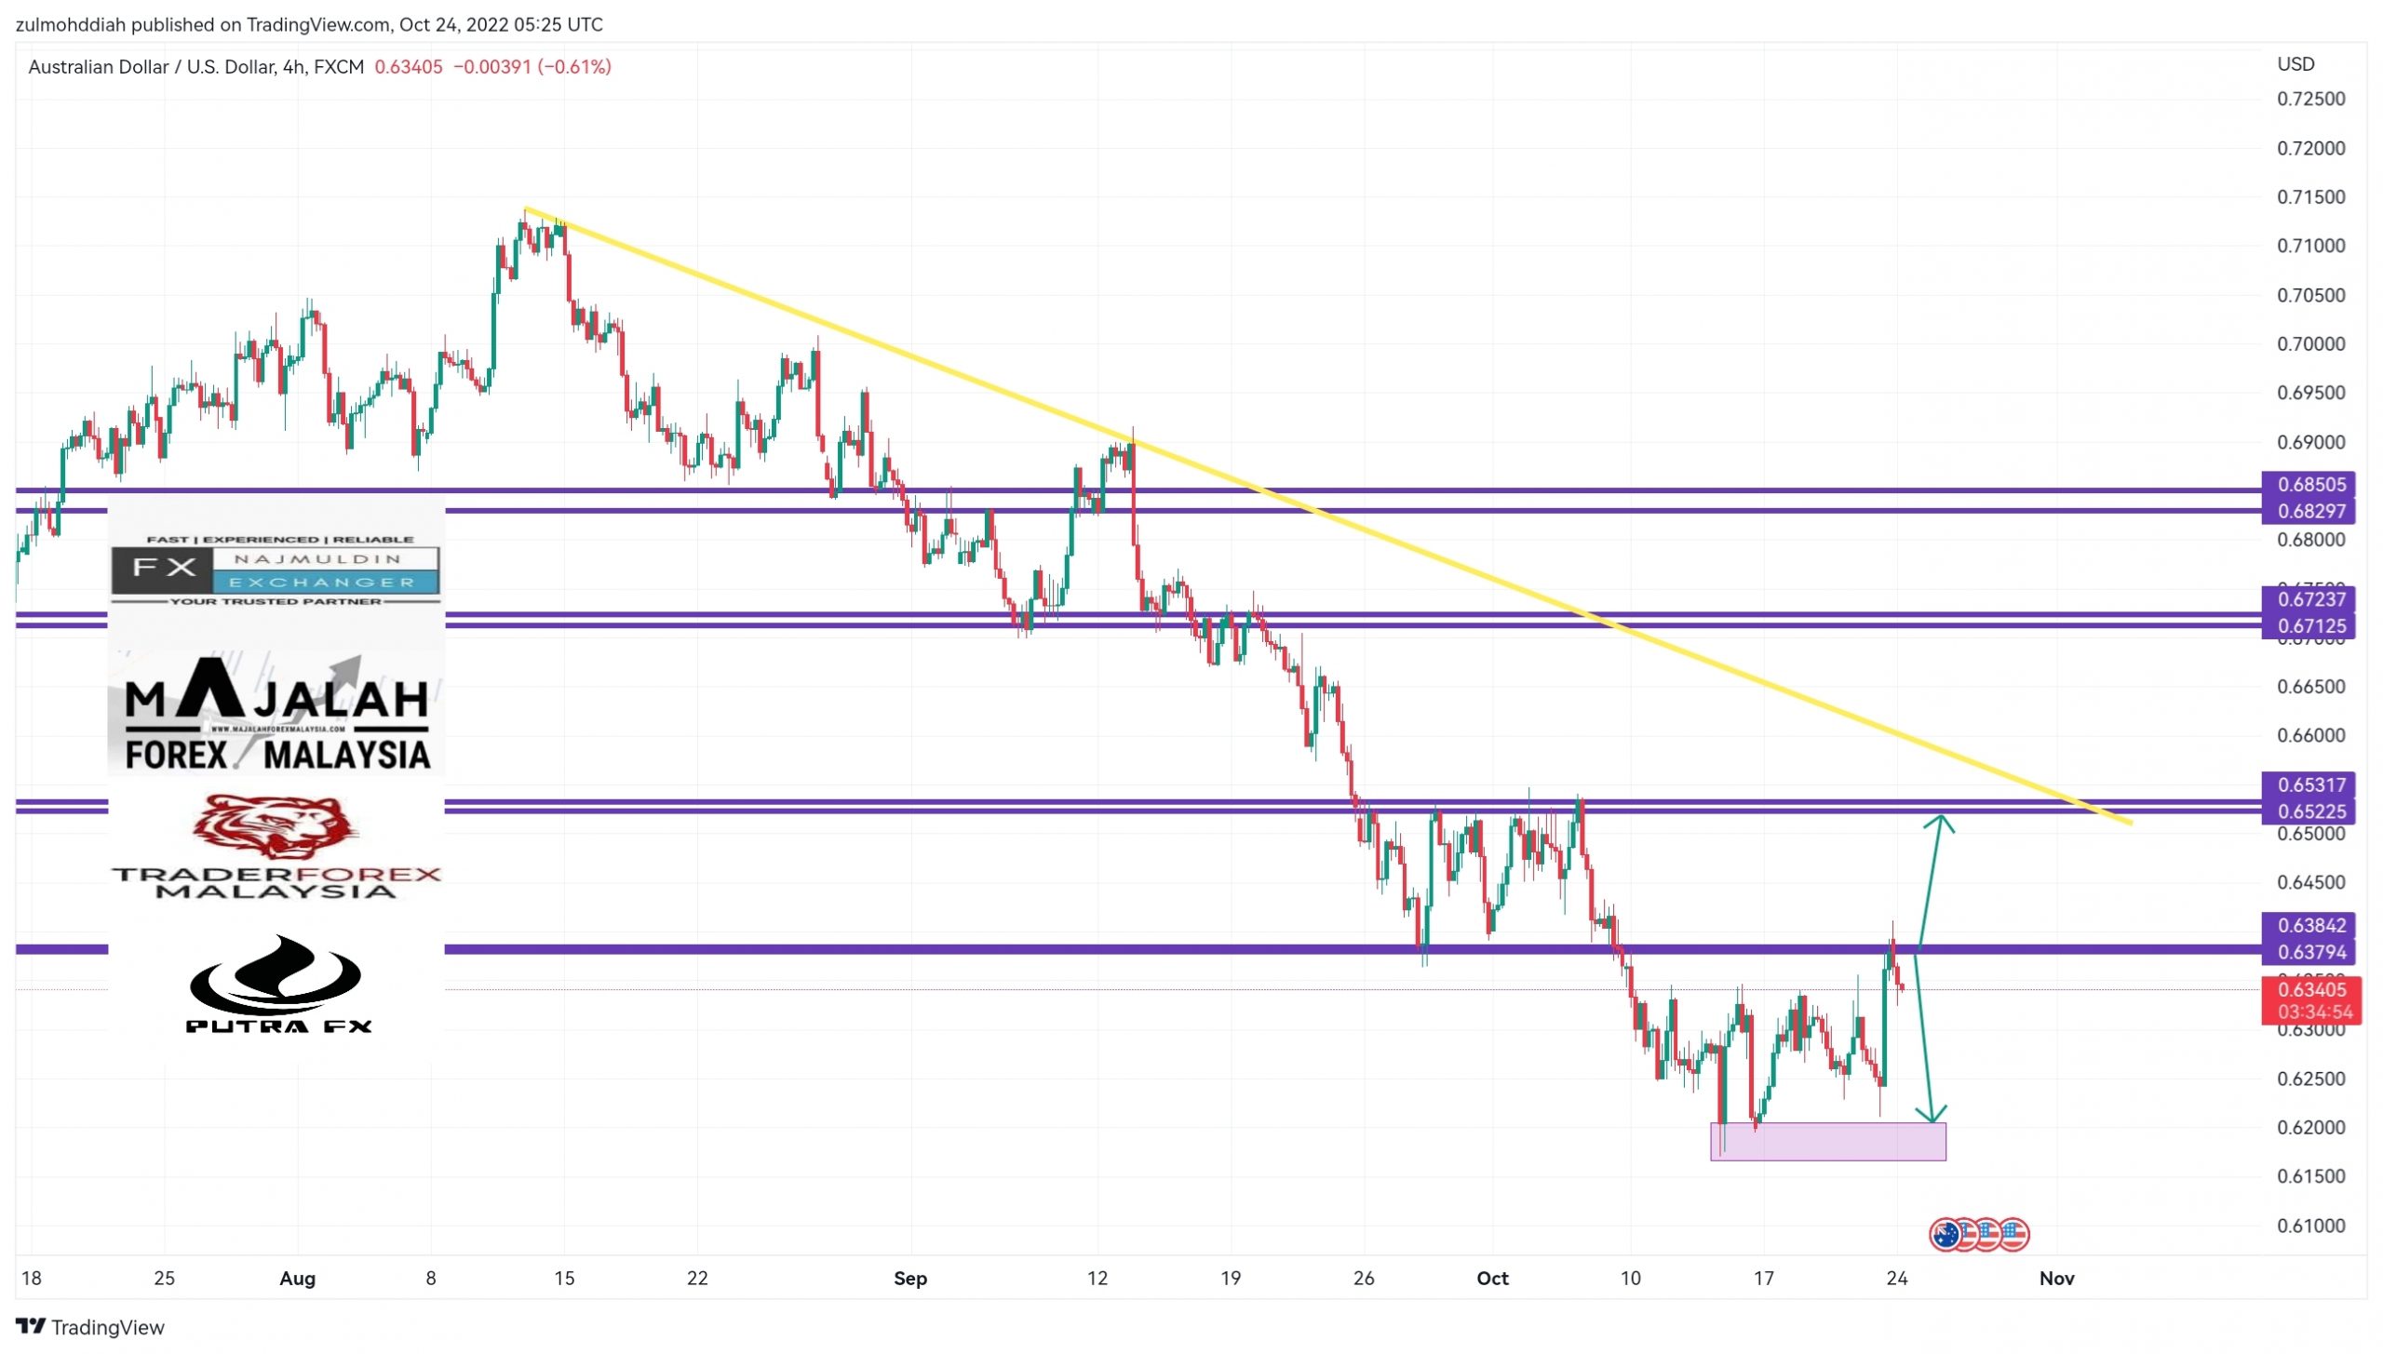
Task: Select the 0.63794 purple price label
Action: (2310, 952)
